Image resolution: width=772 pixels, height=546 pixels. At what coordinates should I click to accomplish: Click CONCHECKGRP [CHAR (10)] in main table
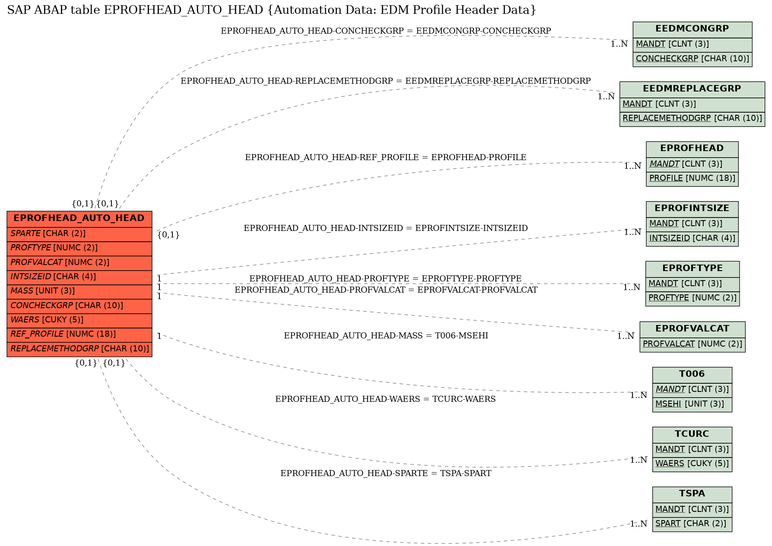(79, 306)
